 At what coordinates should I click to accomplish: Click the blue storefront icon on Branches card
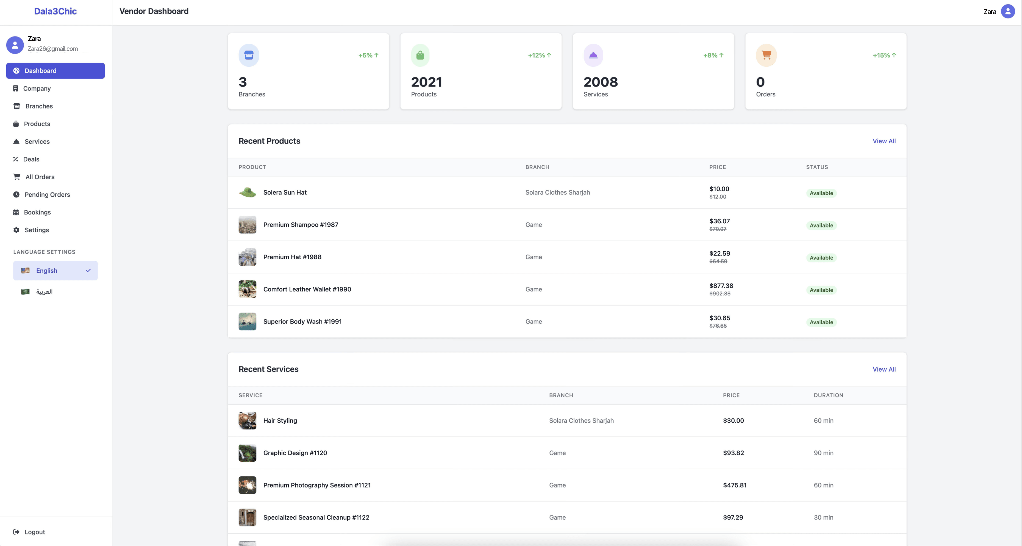(249, 55)
